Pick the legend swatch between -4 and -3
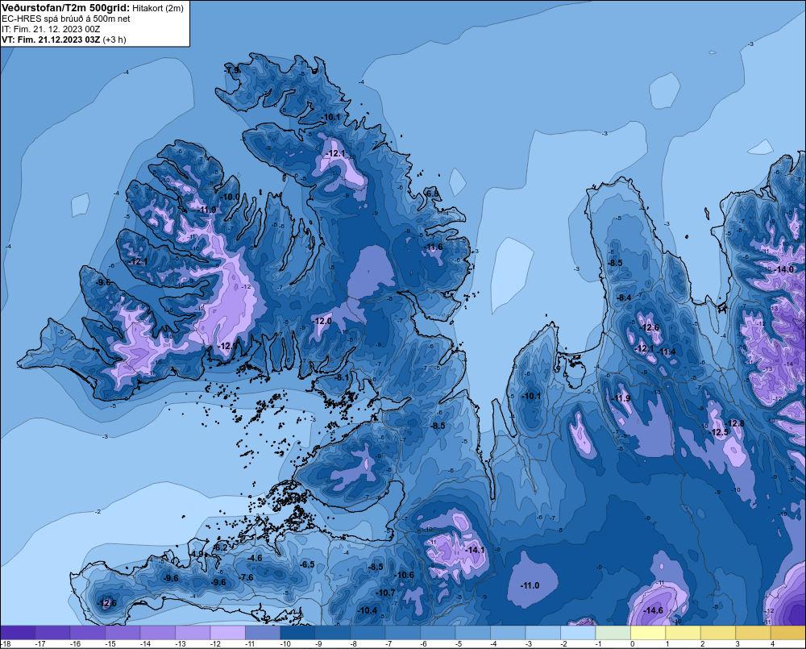The width and height of the screenshot is (806, 649). pyautogui.click(x=508, y=633)
